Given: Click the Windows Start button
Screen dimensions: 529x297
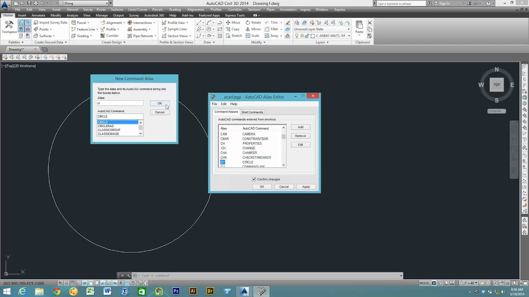Looking at the screenshot, I should point(7,291).
